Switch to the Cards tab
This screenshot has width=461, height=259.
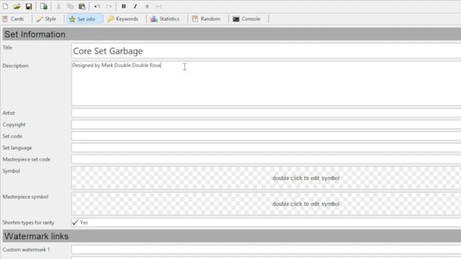[x=13, y=19]
